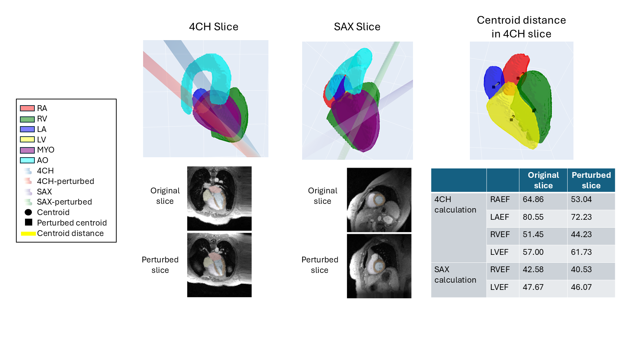Click the RA red legend swatch

(27, 108)
